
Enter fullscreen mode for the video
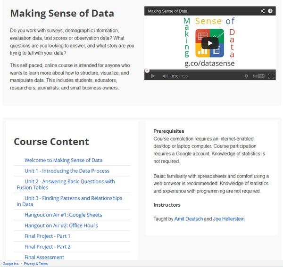click(271, 76)
